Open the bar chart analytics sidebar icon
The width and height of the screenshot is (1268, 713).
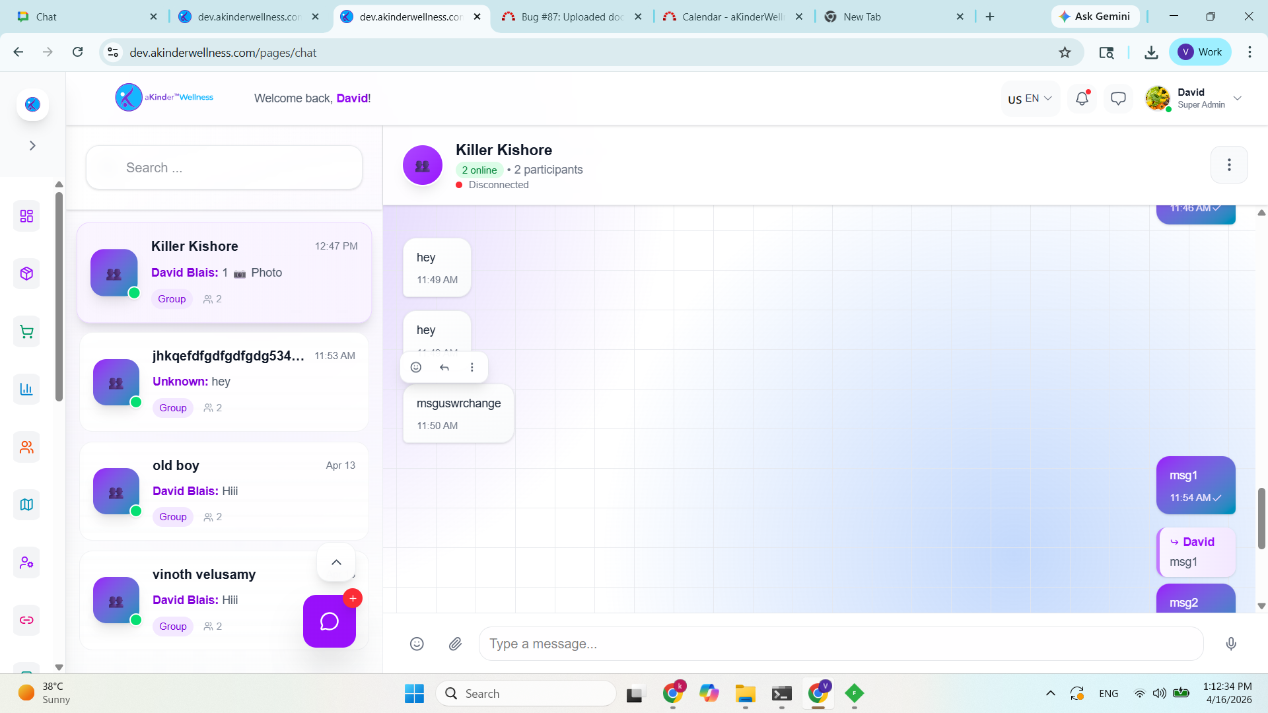click(x=26, y=390)
